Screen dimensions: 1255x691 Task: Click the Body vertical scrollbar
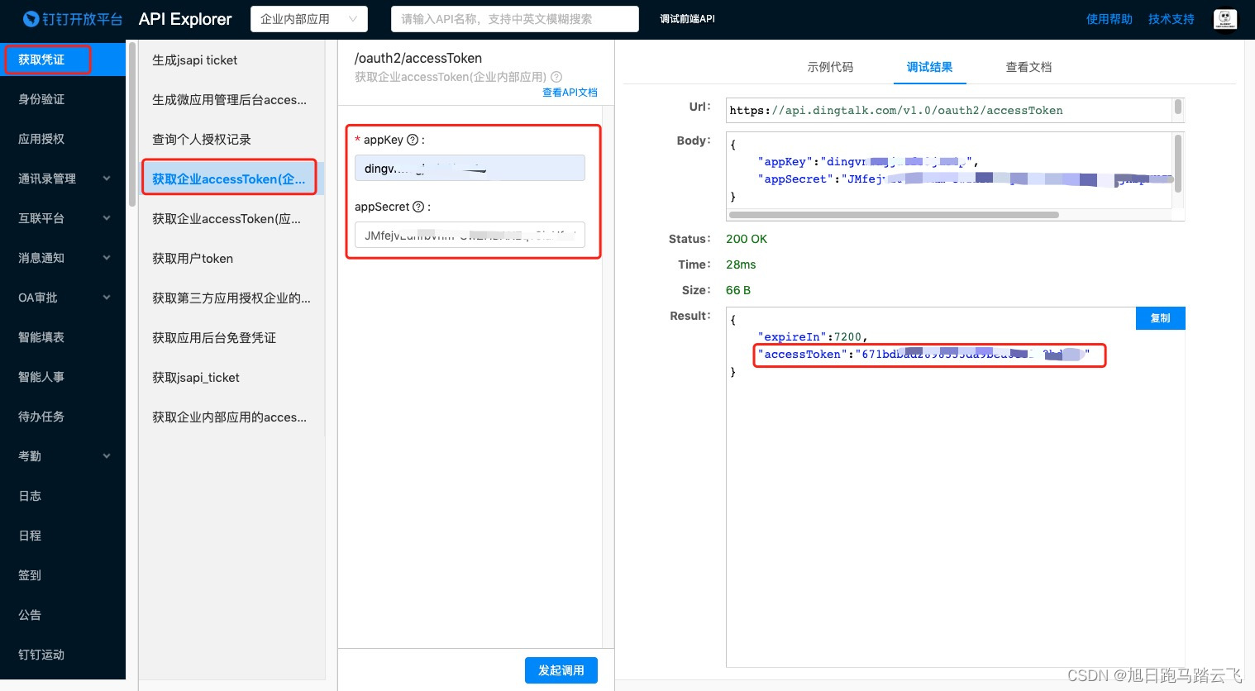pyautogui.click(x=1178, y=163)
